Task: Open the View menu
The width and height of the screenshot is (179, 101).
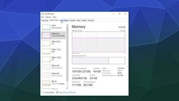Action: (55, 17)
